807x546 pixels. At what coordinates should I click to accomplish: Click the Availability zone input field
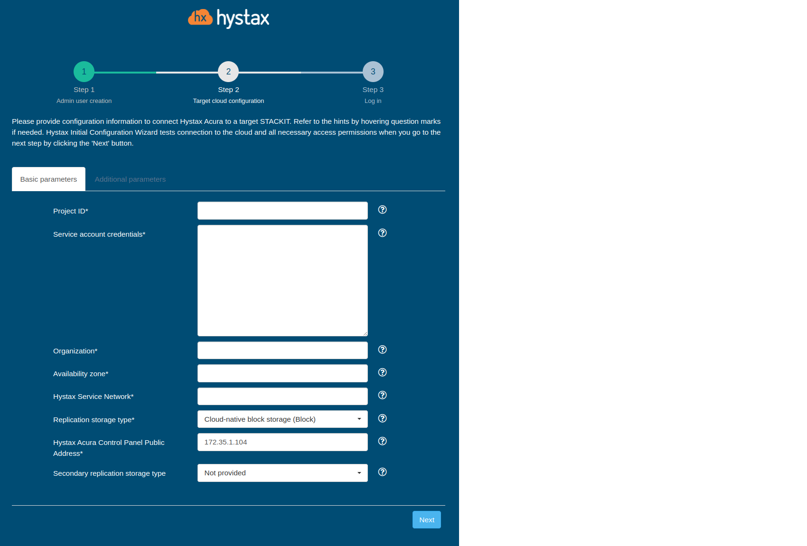(x=282, y=373)
